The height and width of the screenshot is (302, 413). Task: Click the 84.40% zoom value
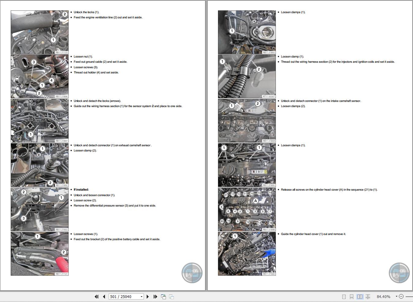(383, 296)
